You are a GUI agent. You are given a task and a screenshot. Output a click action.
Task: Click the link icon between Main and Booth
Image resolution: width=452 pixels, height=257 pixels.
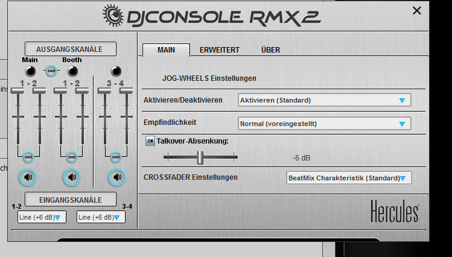coord(51,71)
